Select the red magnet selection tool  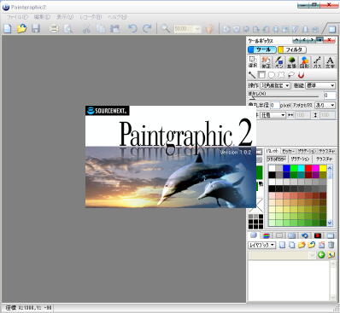point(301,75)
